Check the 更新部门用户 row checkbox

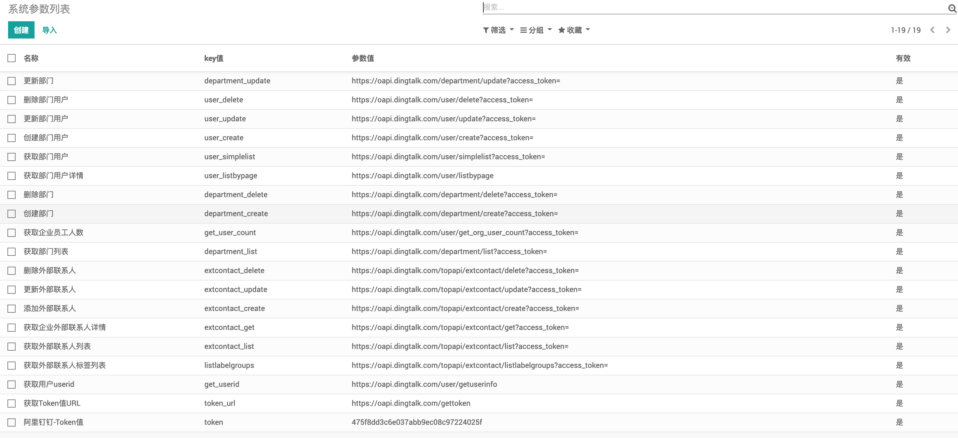click(12, 119)
